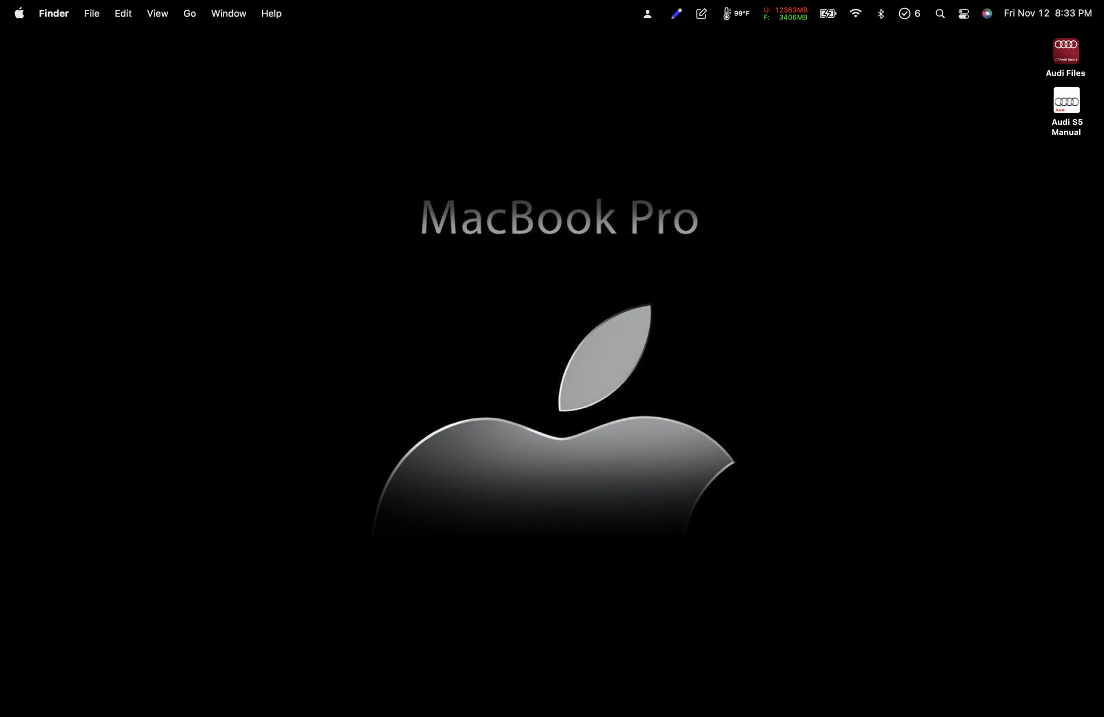Click the date and time Fri Nov 12

click(1048, 13)
